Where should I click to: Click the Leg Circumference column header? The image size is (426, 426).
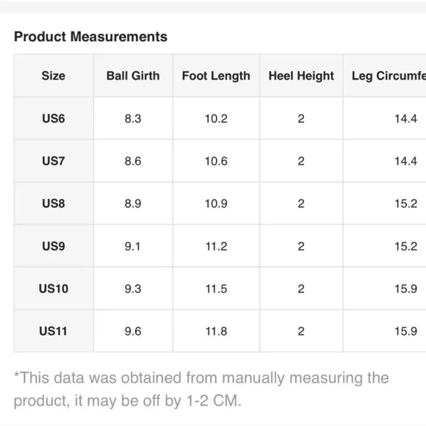389,76
